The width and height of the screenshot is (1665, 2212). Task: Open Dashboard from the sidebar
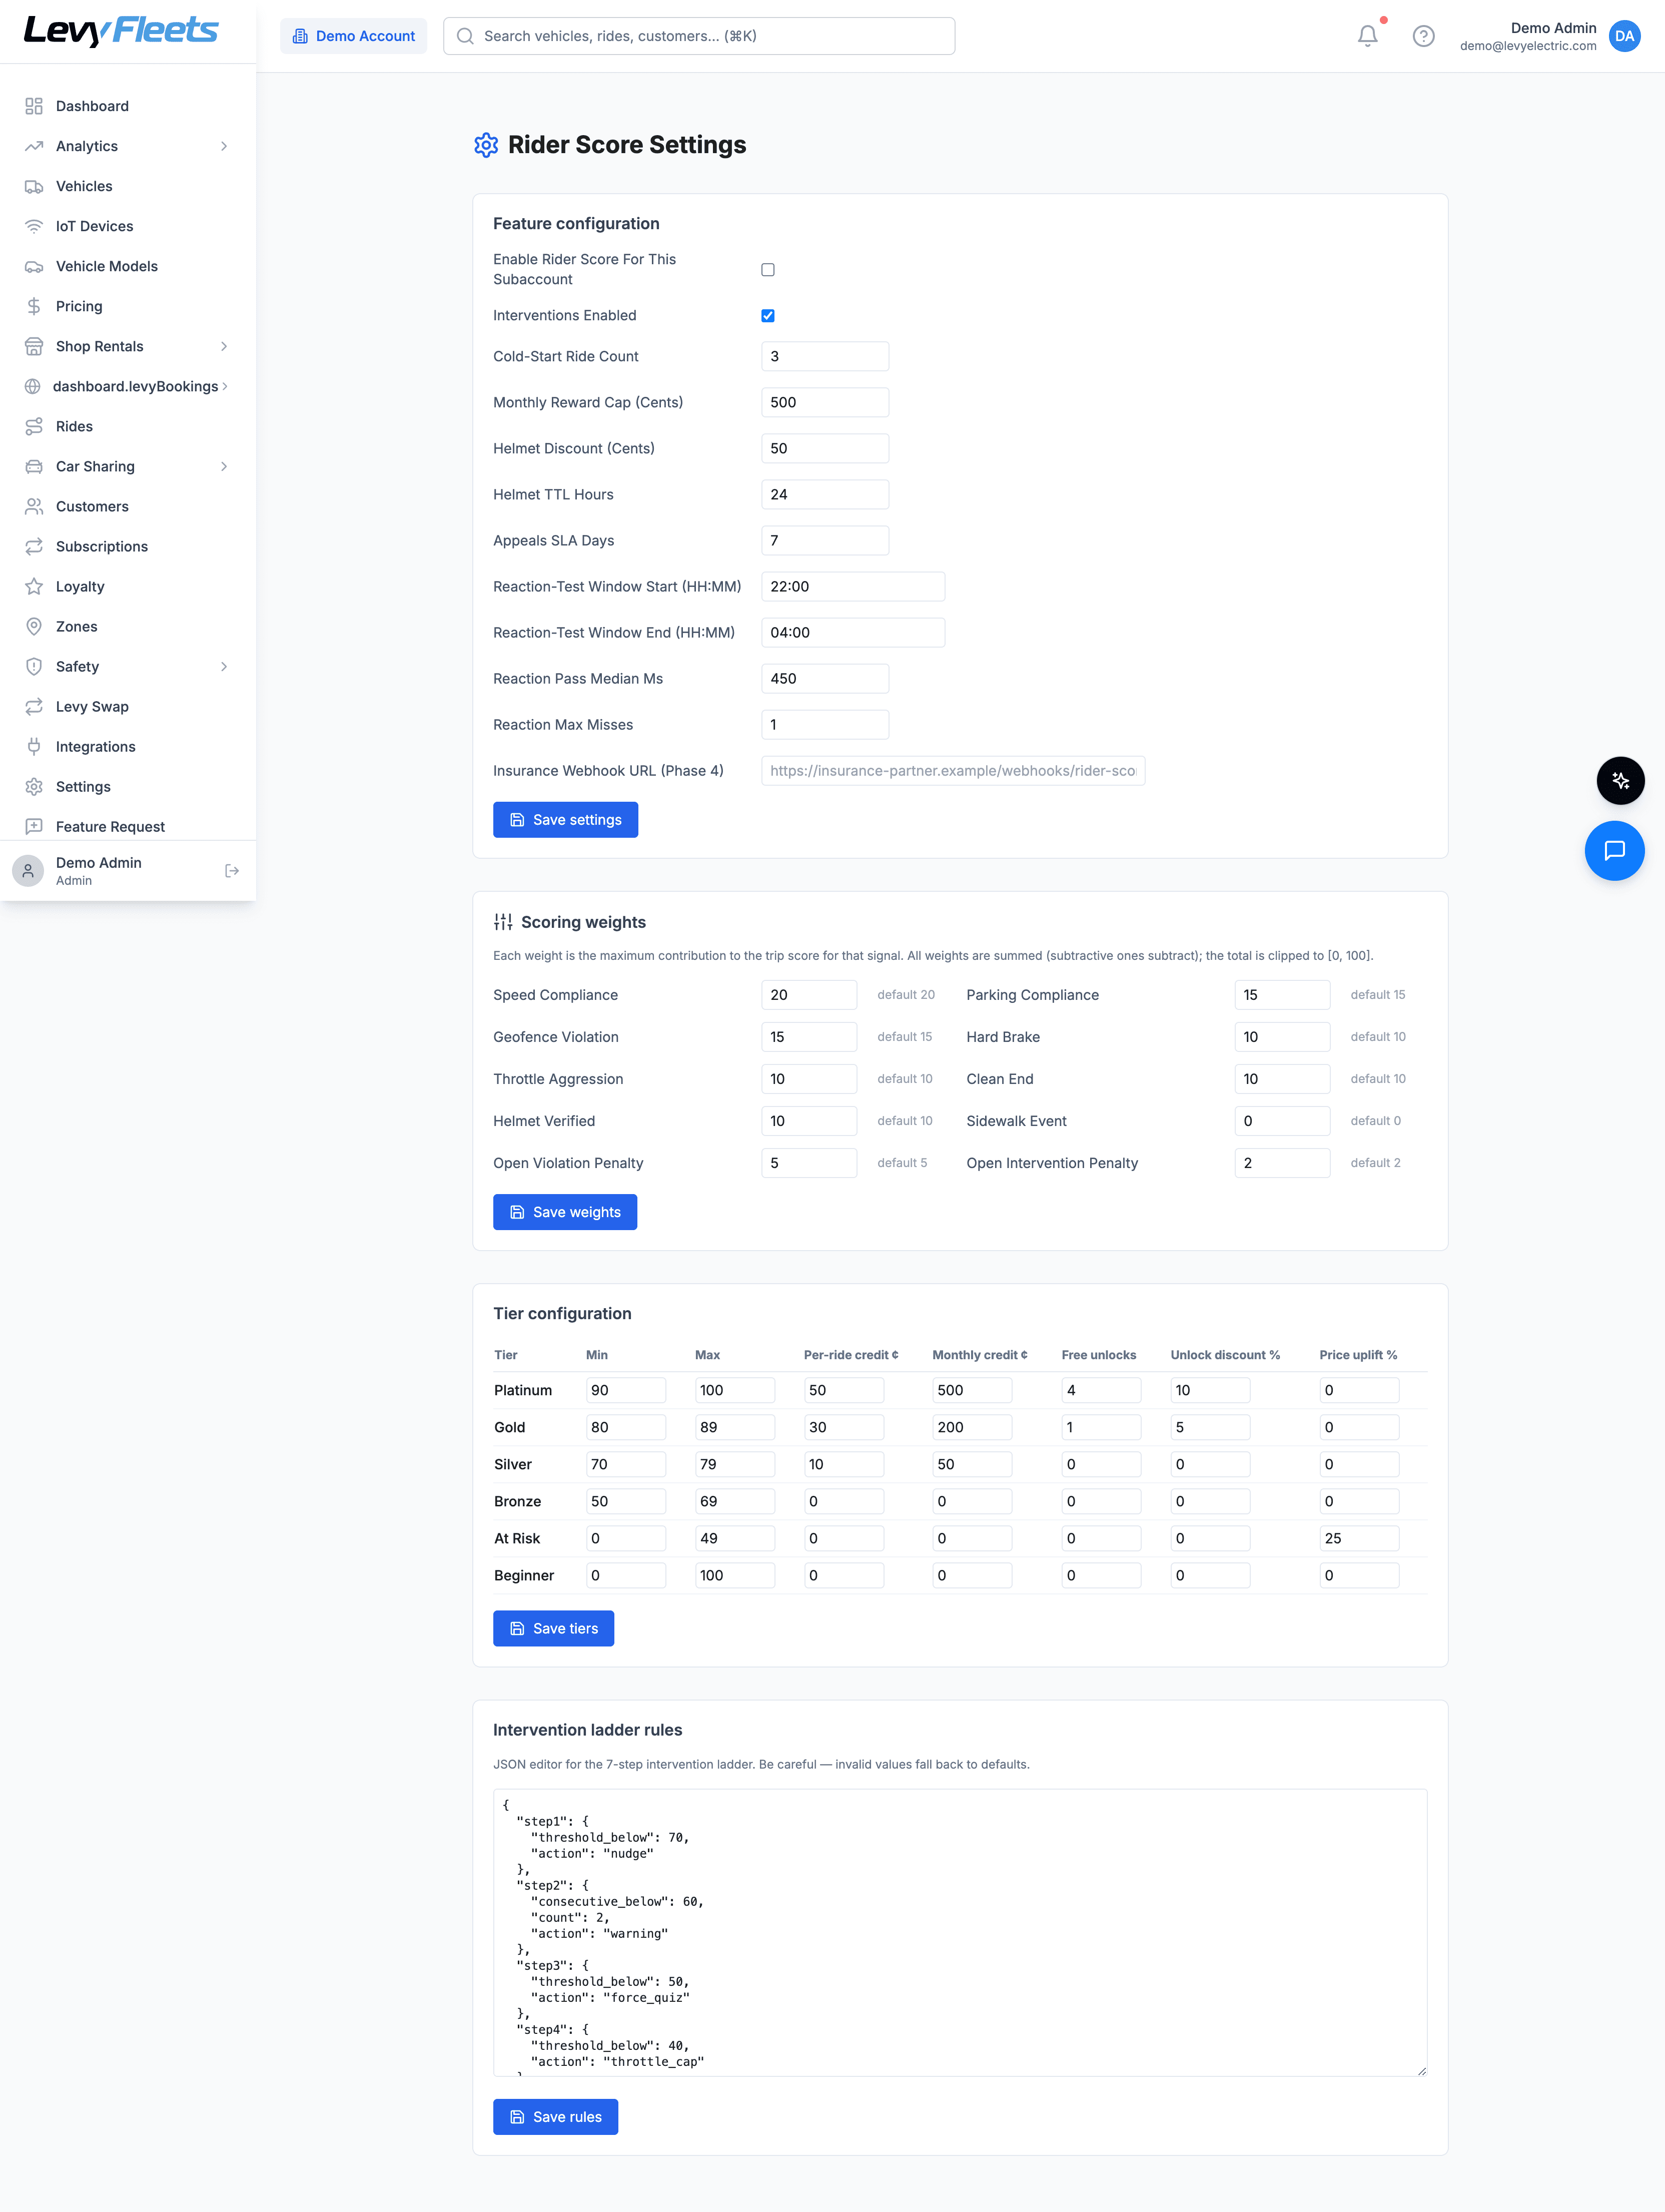pyautogui.click(x=128, y=106)
